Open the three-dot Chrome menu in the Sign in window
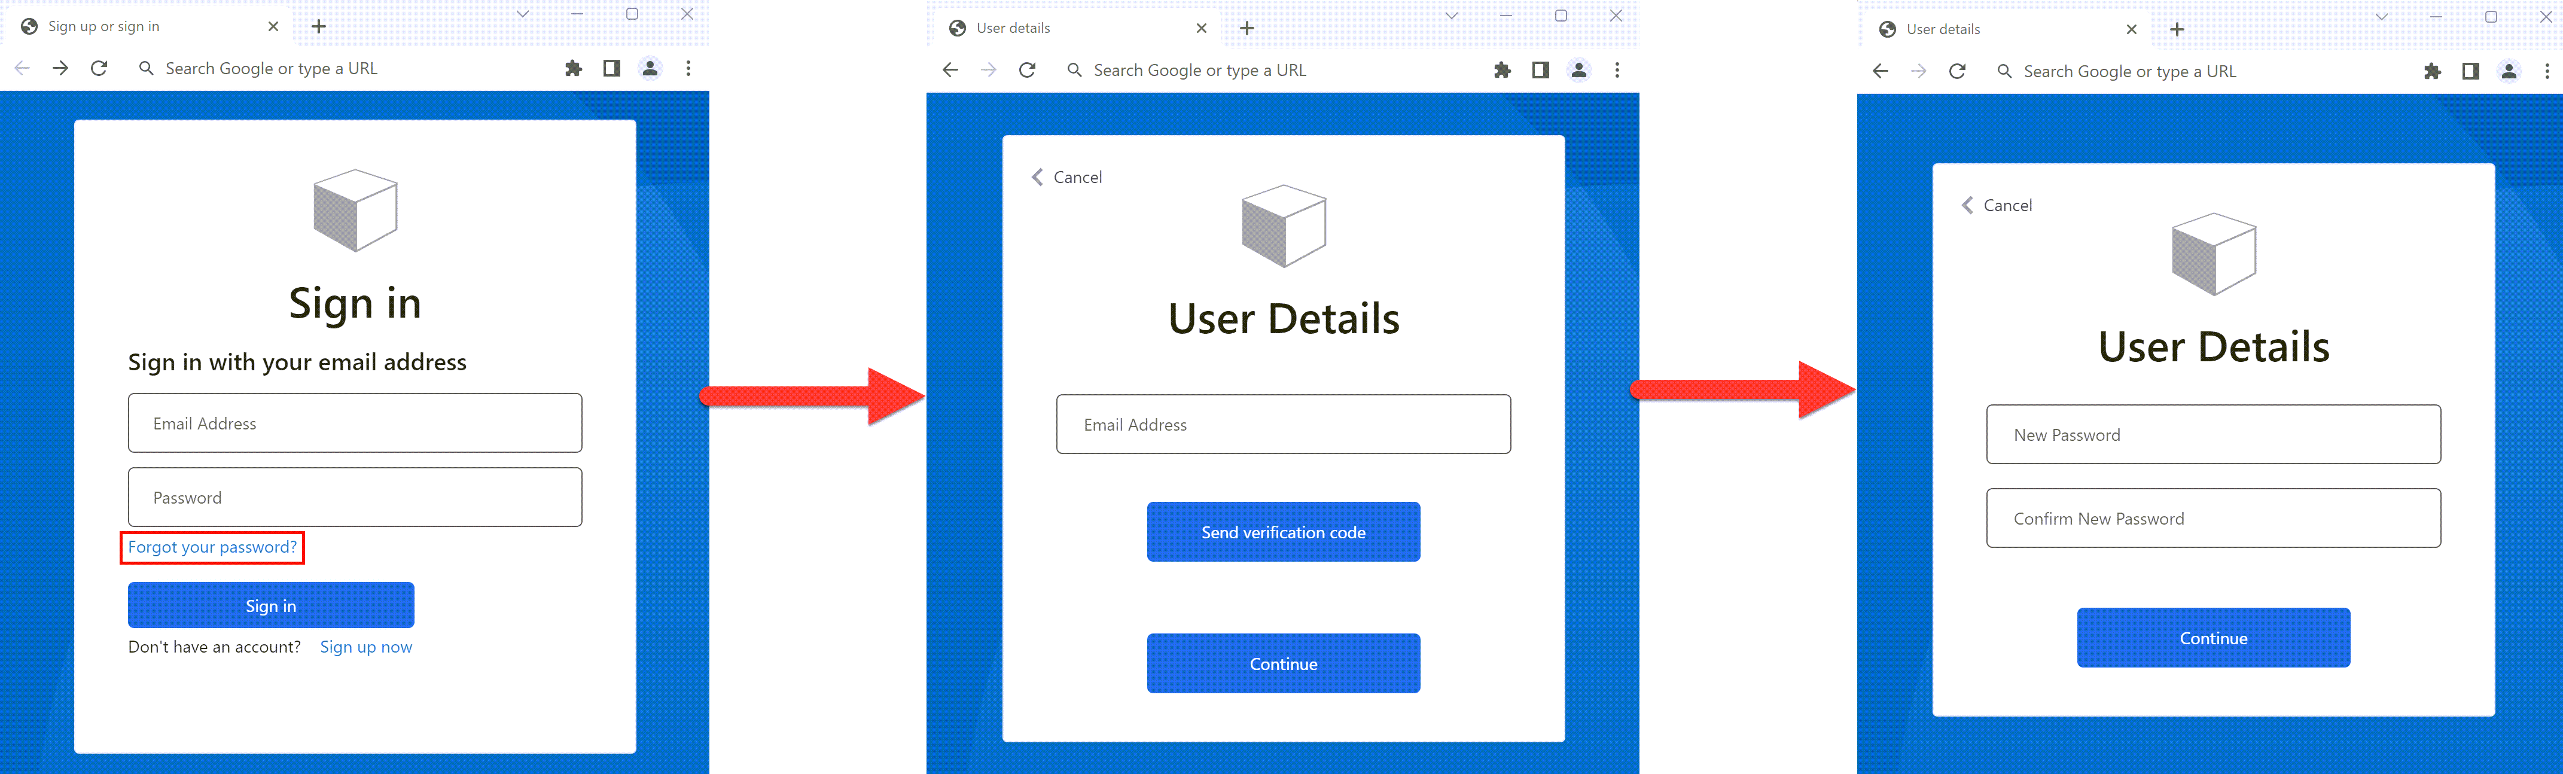The width and height of the screenshot is (2563, 774). [688, 69]
